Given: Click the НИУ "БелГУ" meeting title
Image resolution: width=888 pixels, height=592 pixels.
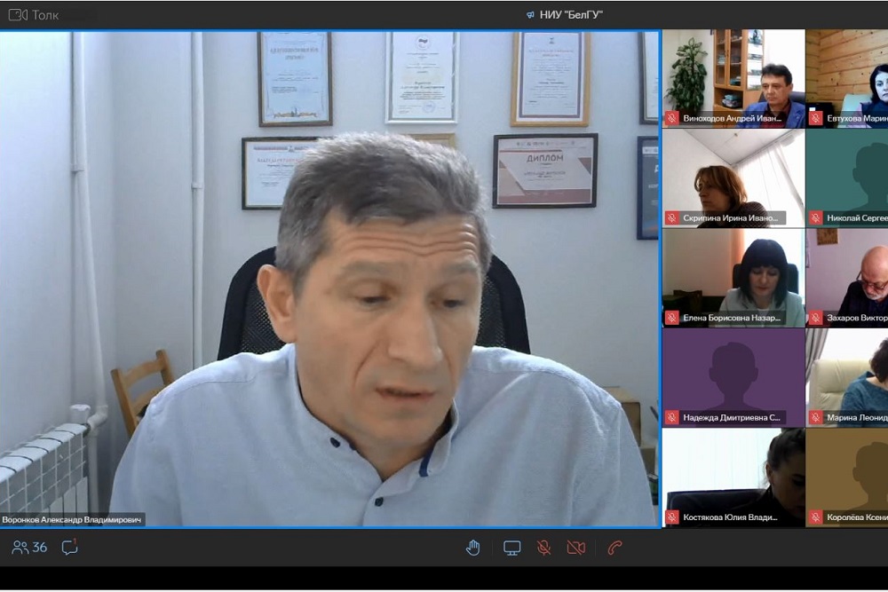Looking at the screenshot, I should point(571,15).
